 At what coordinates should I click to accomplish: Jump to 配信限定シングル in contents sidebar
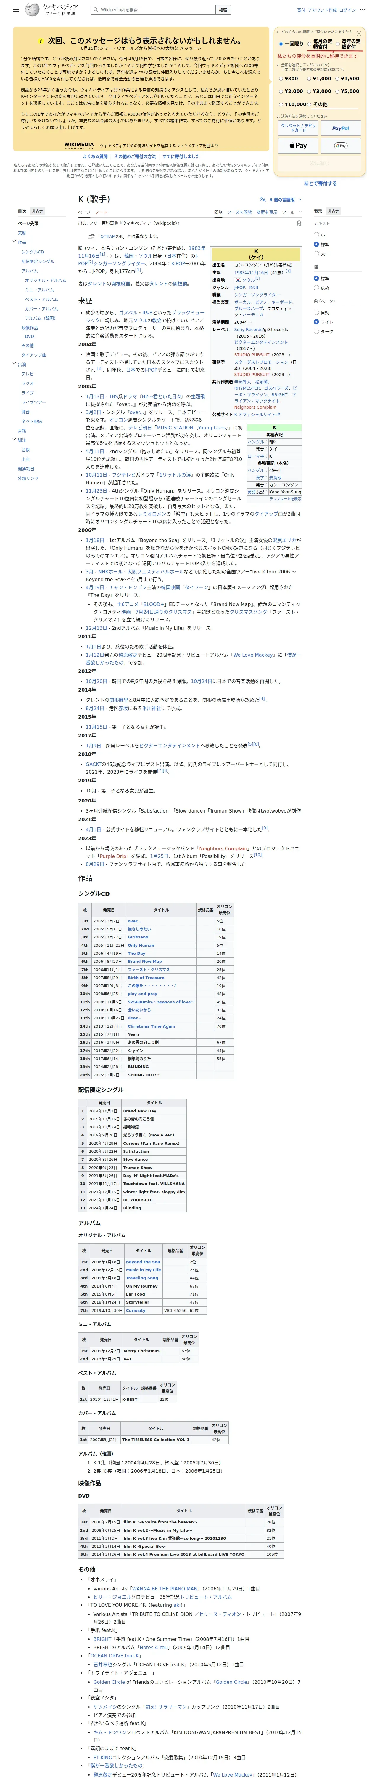click(x=38, y=262)
